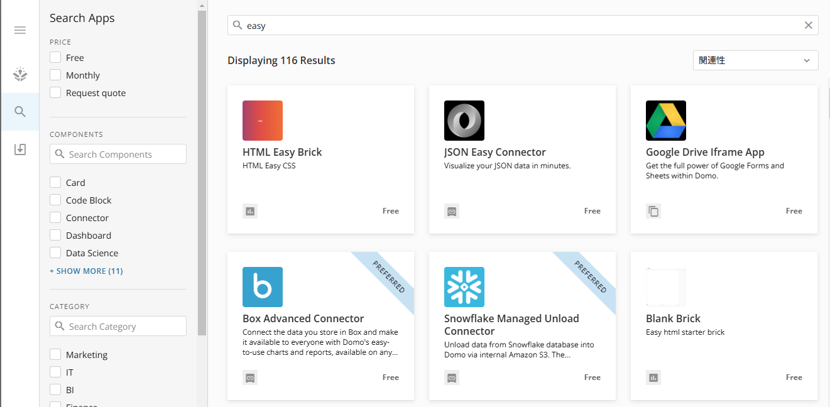Click Free price on HTML Easy Brick
The width and height of the screenshot is (830, 407).
coord(391,211)
